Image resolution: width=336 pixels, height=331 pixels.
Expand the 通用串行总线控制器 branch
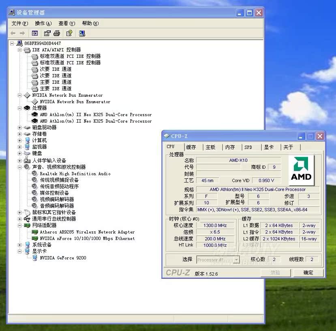coord(20,219)
